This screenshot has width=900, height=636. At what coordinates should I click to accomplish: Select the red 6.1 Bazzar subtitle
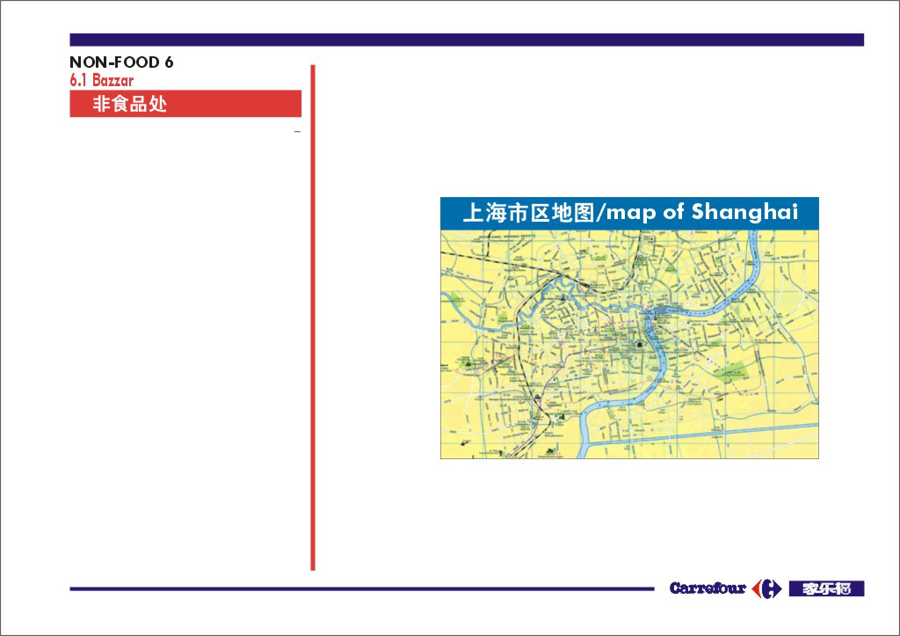coord(102,81)
